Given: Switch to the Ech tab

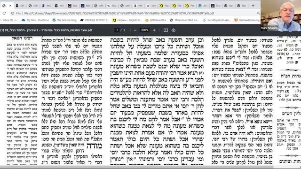Looking at the screenshot, I should (33, 6).
